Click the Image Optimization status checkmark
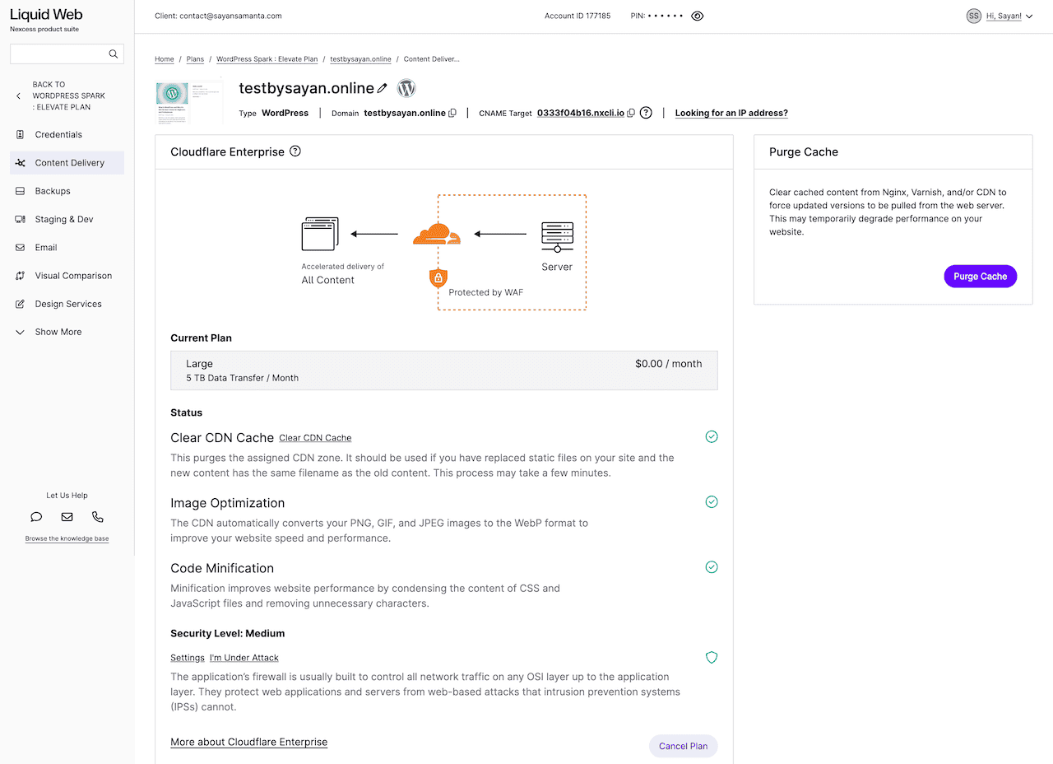Screen dimensions: 1053x764 (x=712, y=502)
